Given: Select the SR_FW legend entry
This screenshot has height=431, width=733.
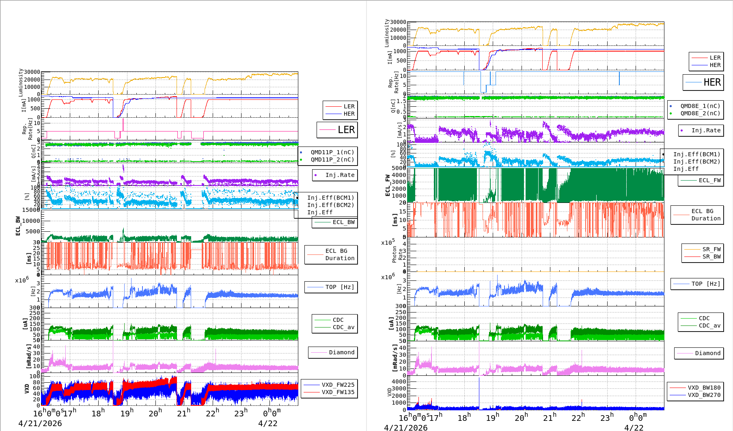Looking at the screenshot, I should tap(711, 249).
